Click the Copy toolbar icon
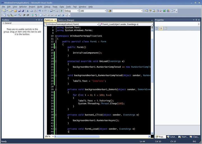The image size is (202, 144). (x=31, y=11)
